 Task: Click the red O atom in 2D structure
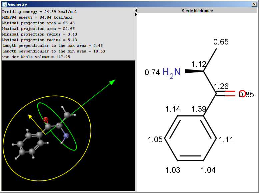242,94
